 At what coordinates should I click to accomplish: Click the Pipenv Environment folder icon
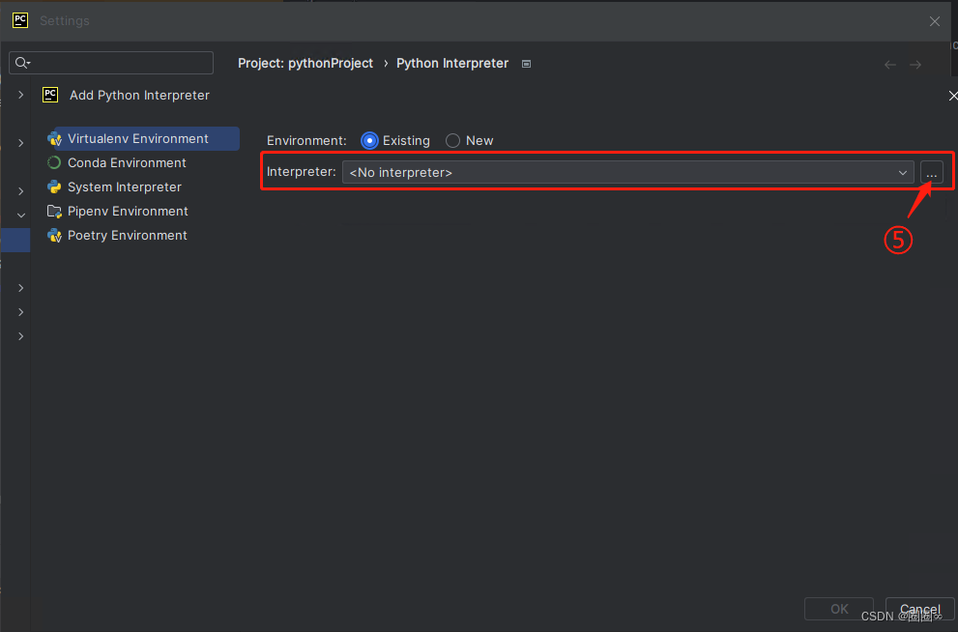click(54, 212)
